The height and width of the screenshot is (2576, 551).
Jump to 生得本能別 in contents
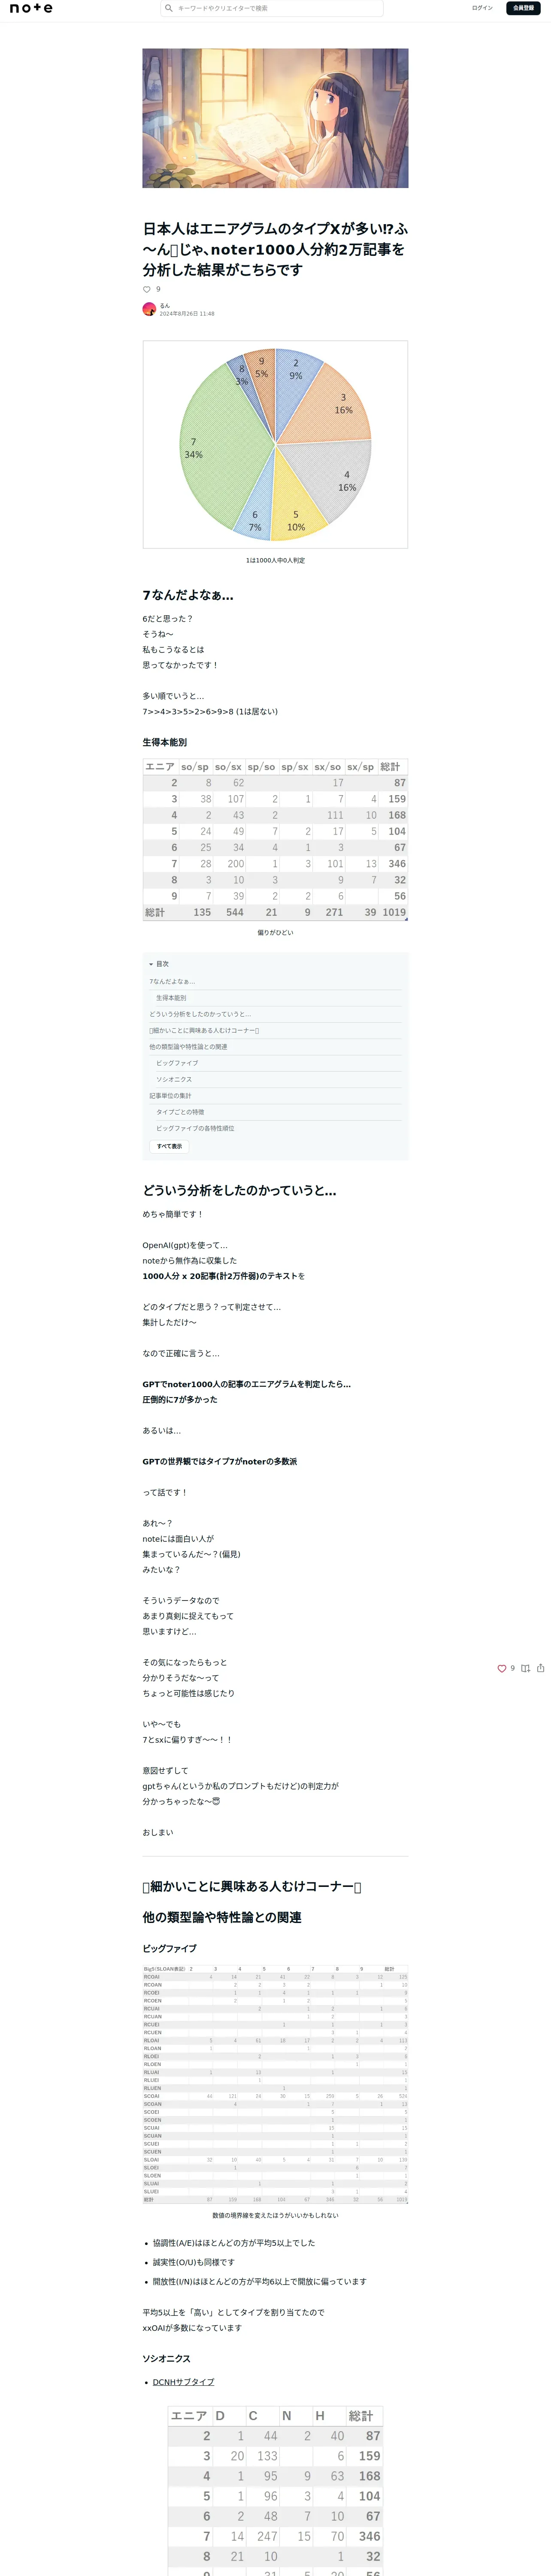pos(171,998)
